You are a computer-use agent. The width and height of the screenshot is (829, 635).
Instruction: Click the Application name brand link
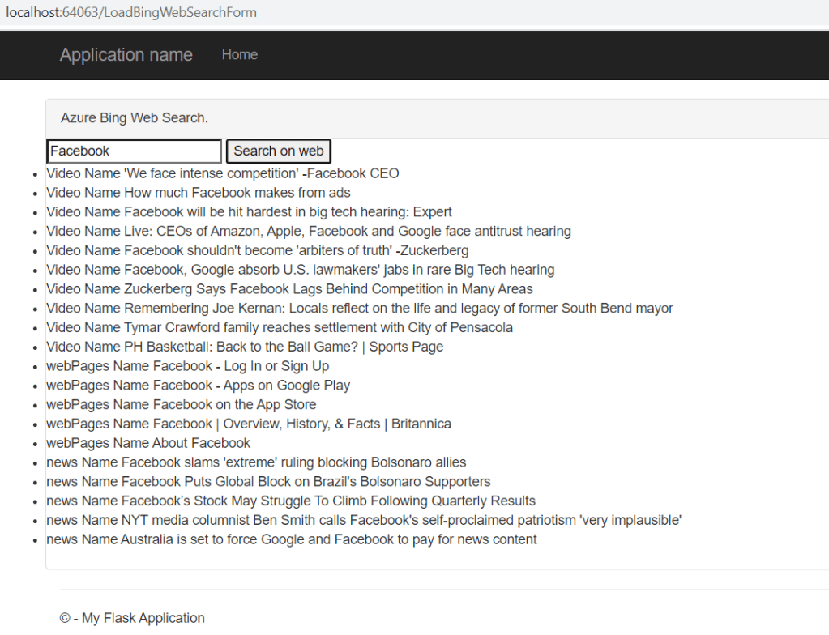(x=126, y=55)
